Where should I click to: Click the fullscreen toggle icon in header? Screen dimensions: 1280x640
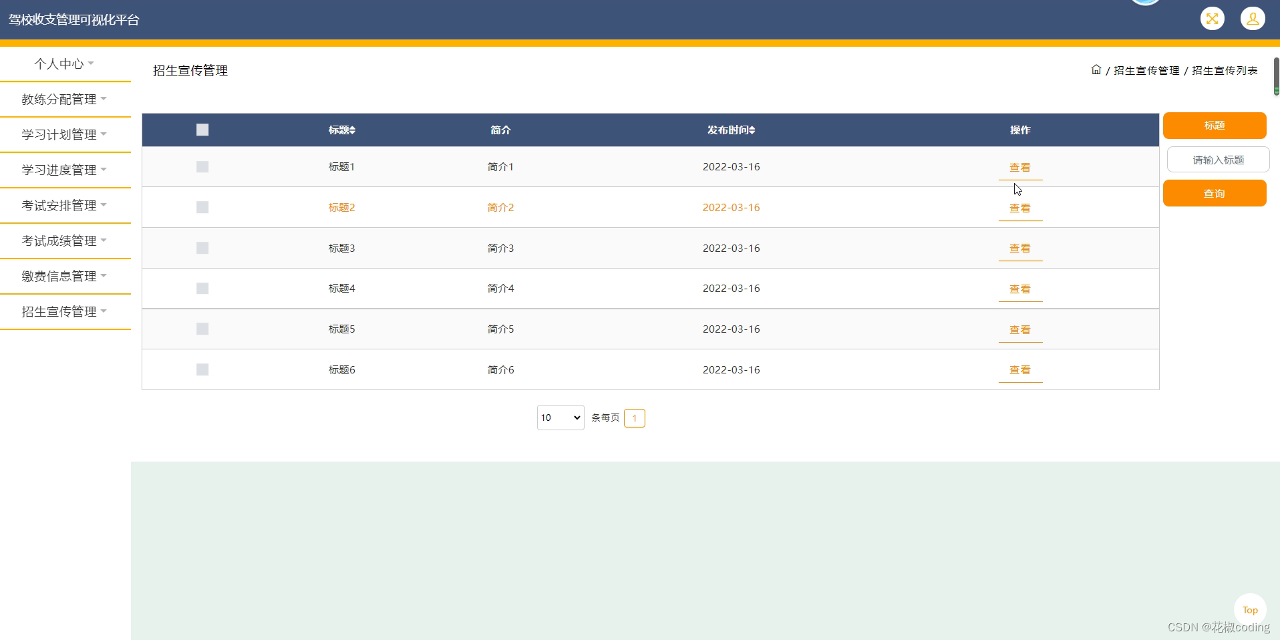[x=1212, y=19]
